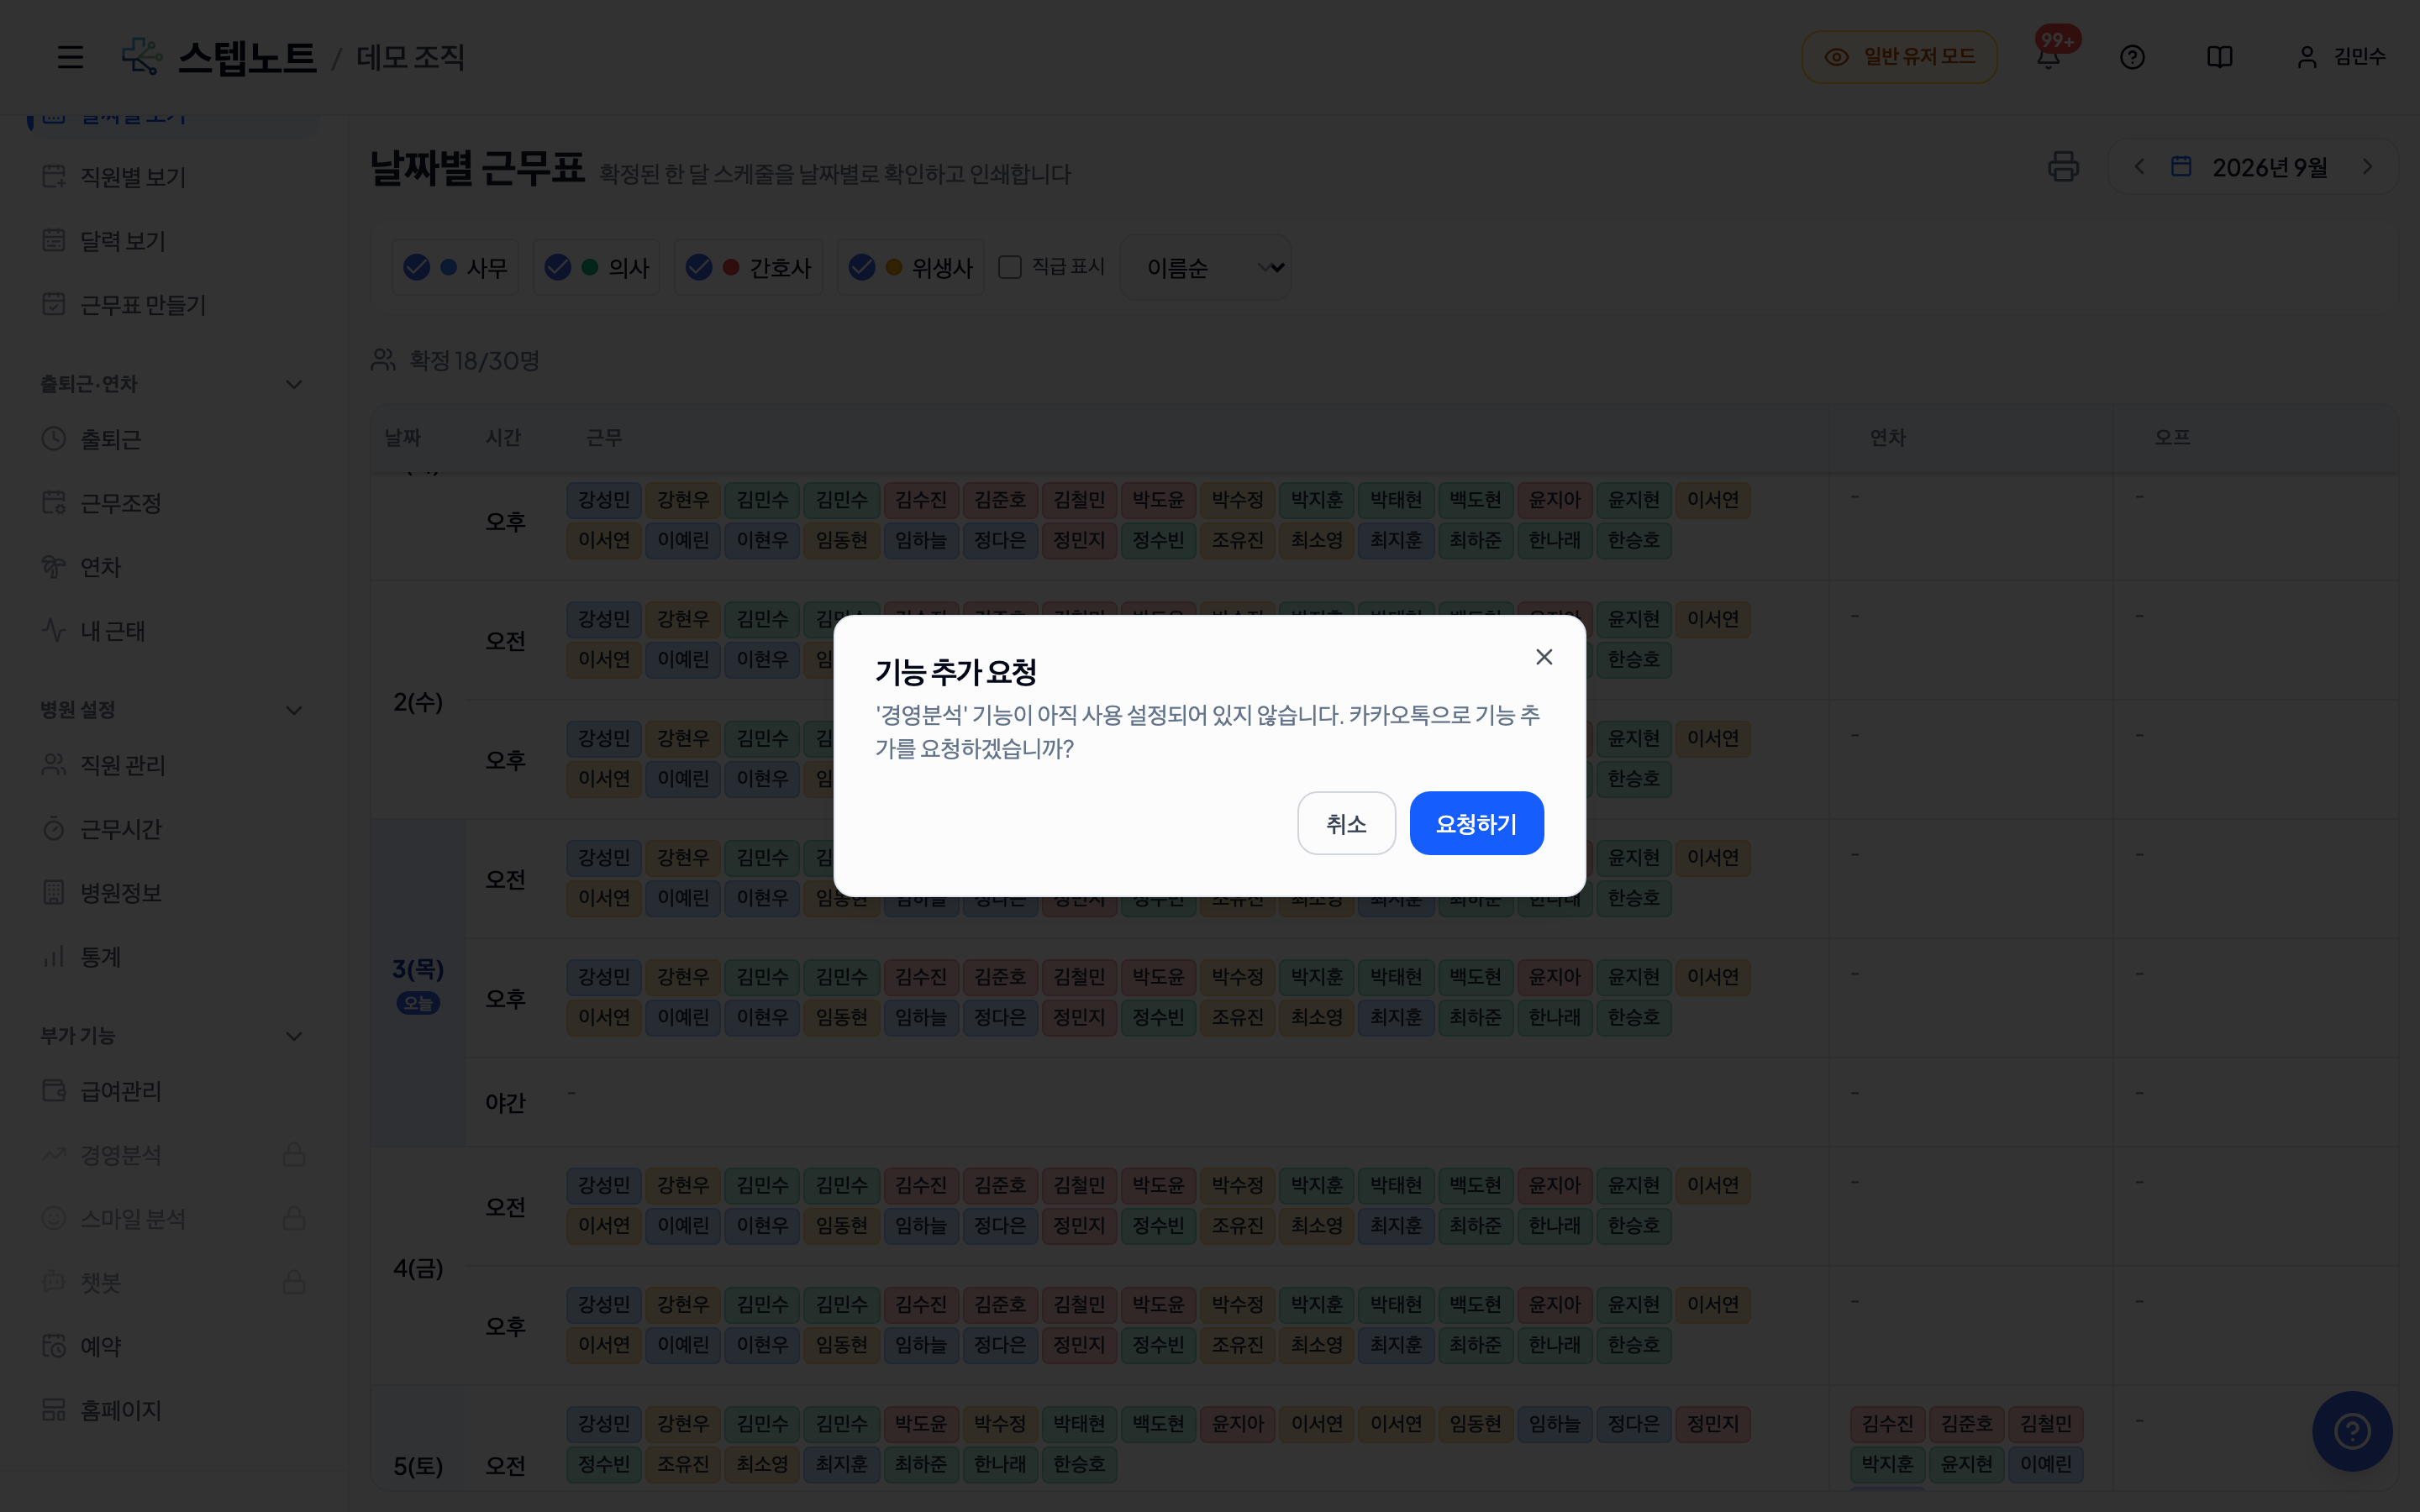Open the 김민수 user profile
Screen dimensions: 2420x1512
pyautogui.click(x=2340, y=57)
